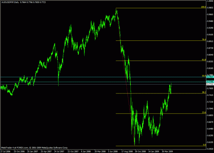Click the 0.9290 price axis label
The height and width of the screenshot is (153, 214).
coord(210,28)
